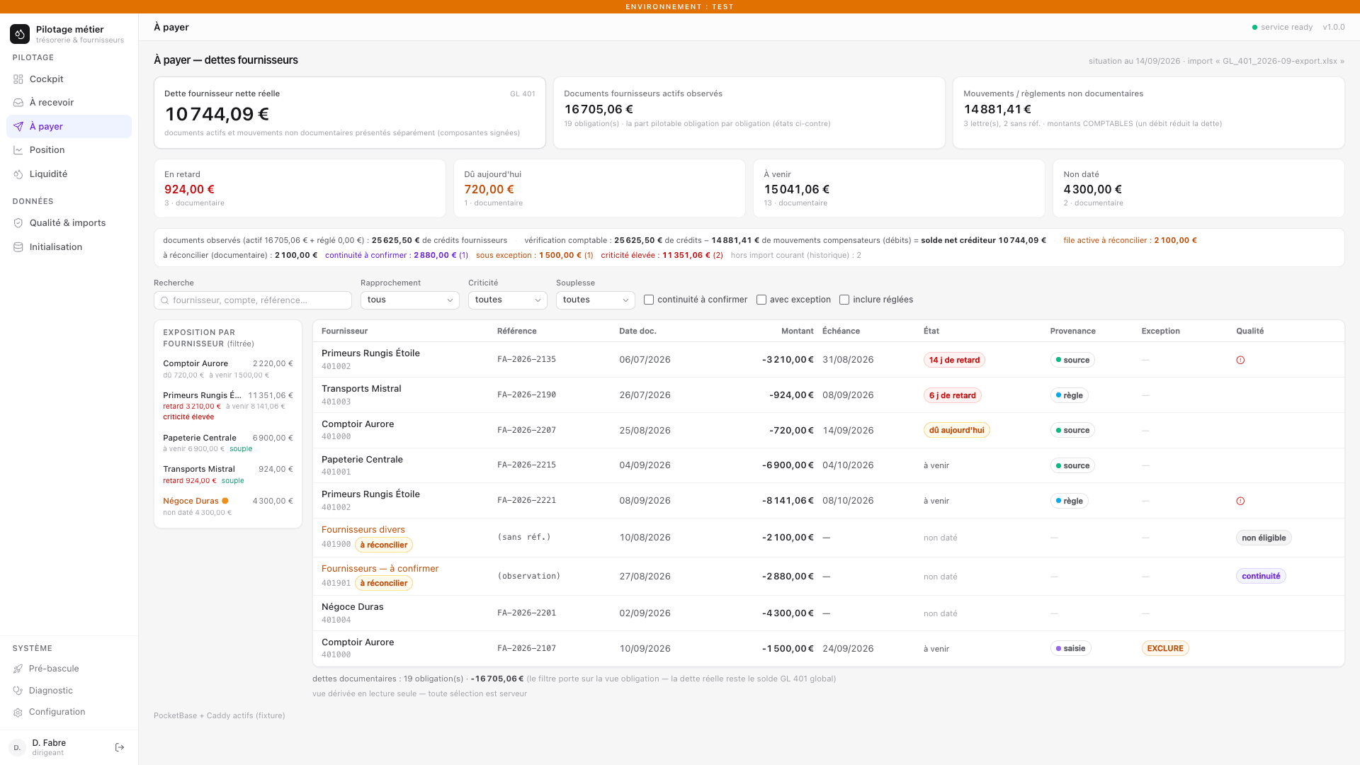Click the À recevoir inbox icon
The width and height of the screenshot is (1360, 765).
point(18,103)
